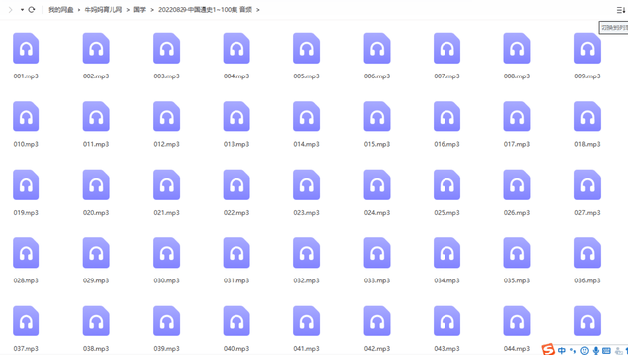Click the 016.mp3 file name
Screen dimensions: 628x355
(446, 144)
